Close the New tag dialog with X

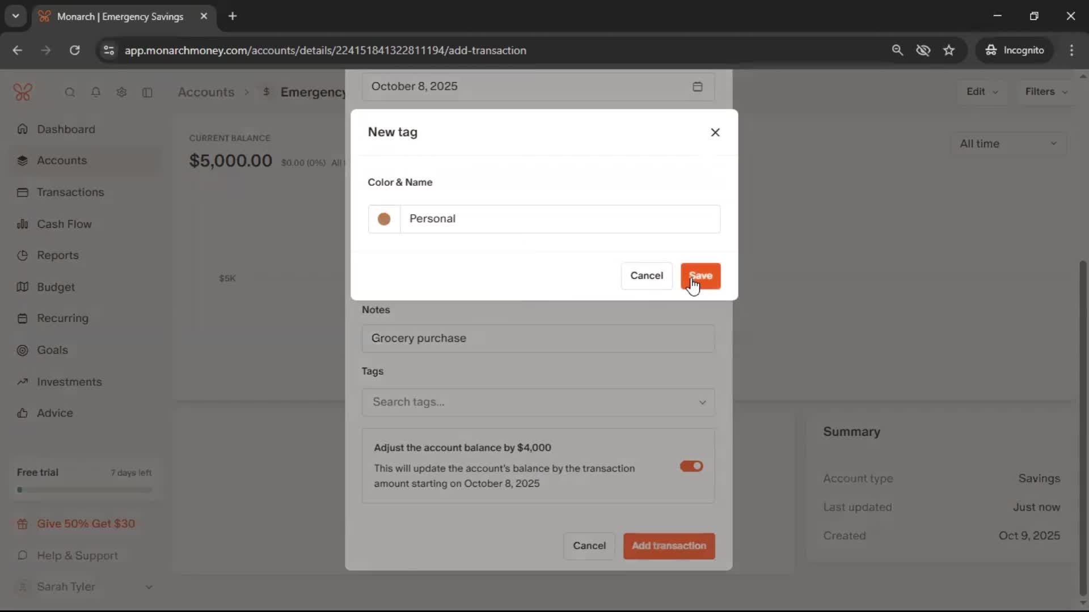pos(715,133)
